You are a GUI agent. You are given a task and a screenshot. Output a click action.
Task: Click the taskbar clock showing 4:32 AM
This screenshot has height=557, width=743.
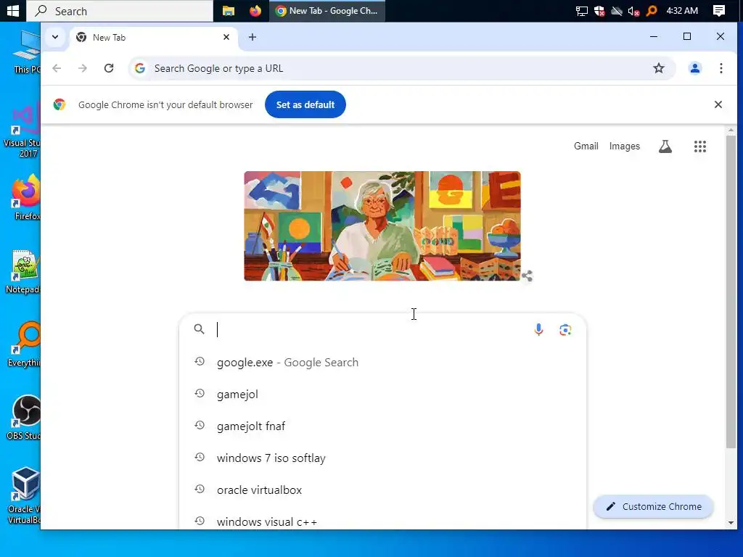682,10
